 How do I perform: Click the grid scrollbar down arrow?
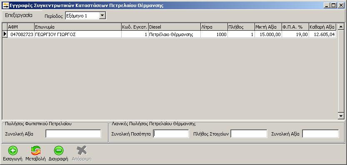341,116
